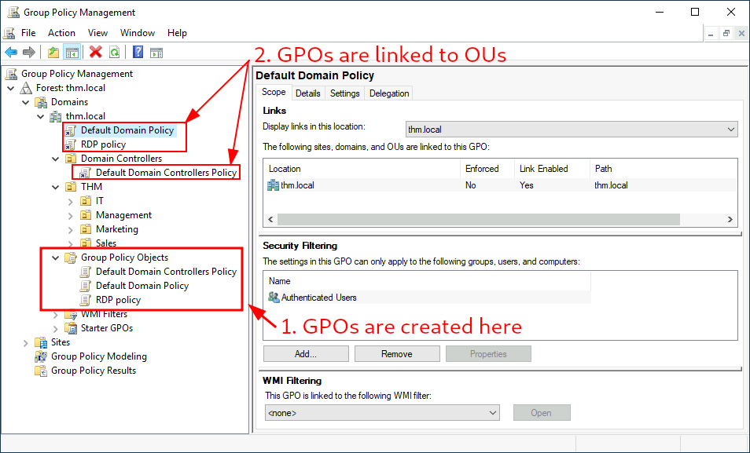Click the Add button under Security Filtering
Viewport: 750px width, 453px height.
point(305,353)
